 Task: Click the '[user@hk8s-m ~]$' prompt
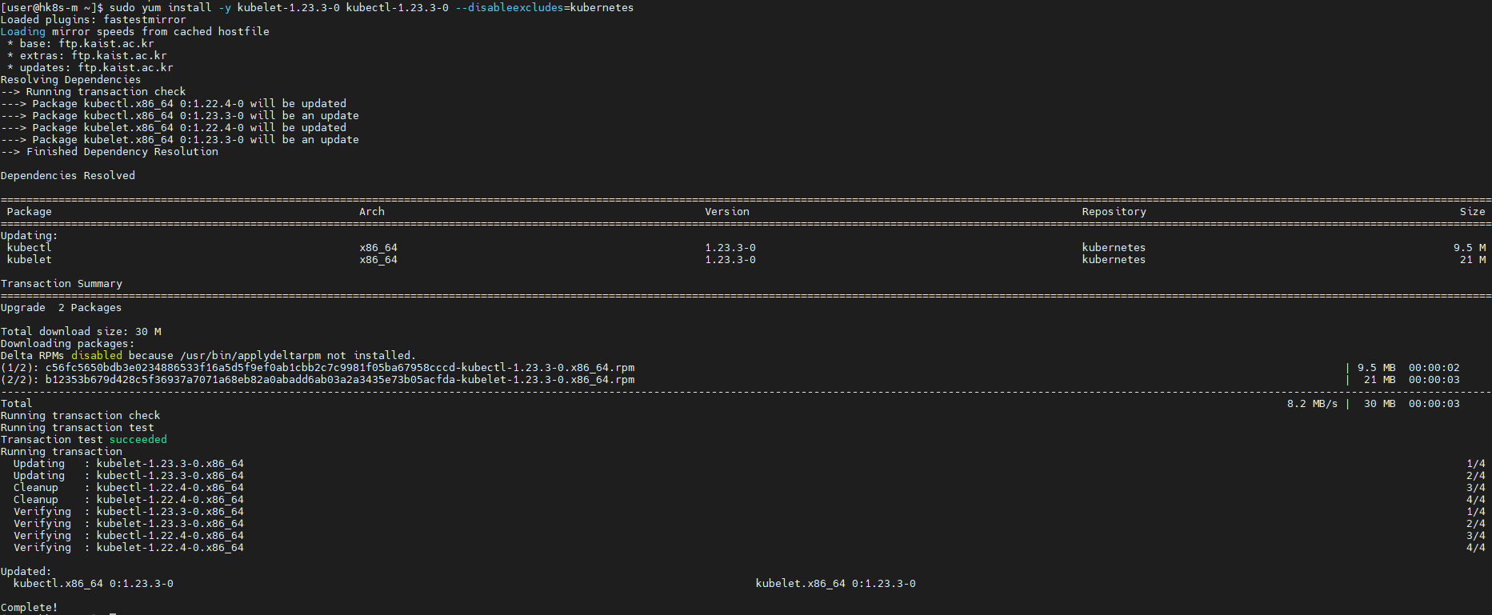52,8
